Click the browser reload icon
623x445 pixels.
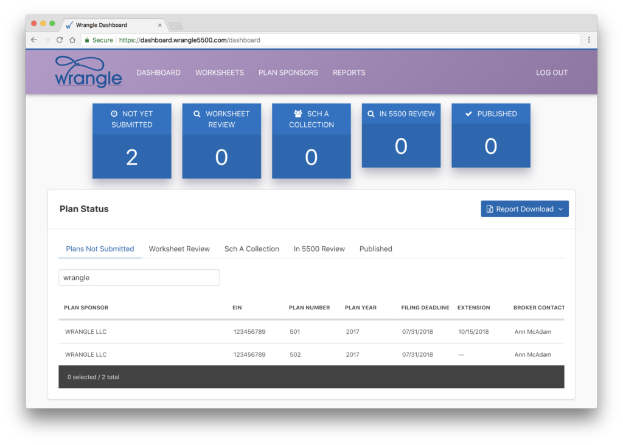coord(59,39)
